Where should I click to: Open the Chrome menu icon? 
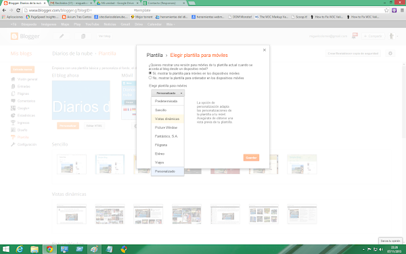(x=402, y=10)
